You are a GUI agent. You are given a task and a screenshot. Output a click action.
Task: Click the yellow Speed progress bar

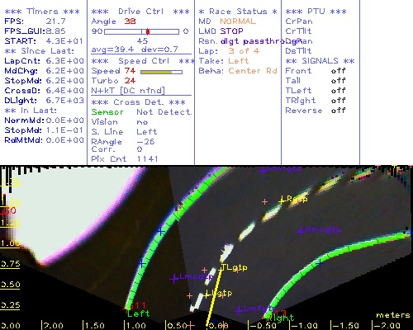point(161,72)
